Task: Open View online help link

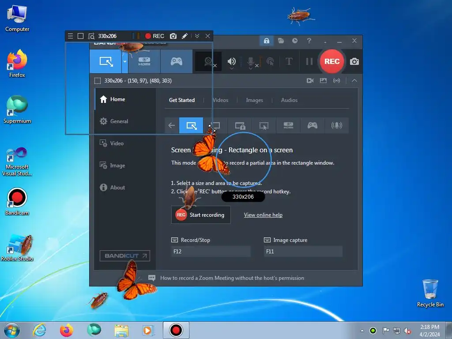Action: 263,215
